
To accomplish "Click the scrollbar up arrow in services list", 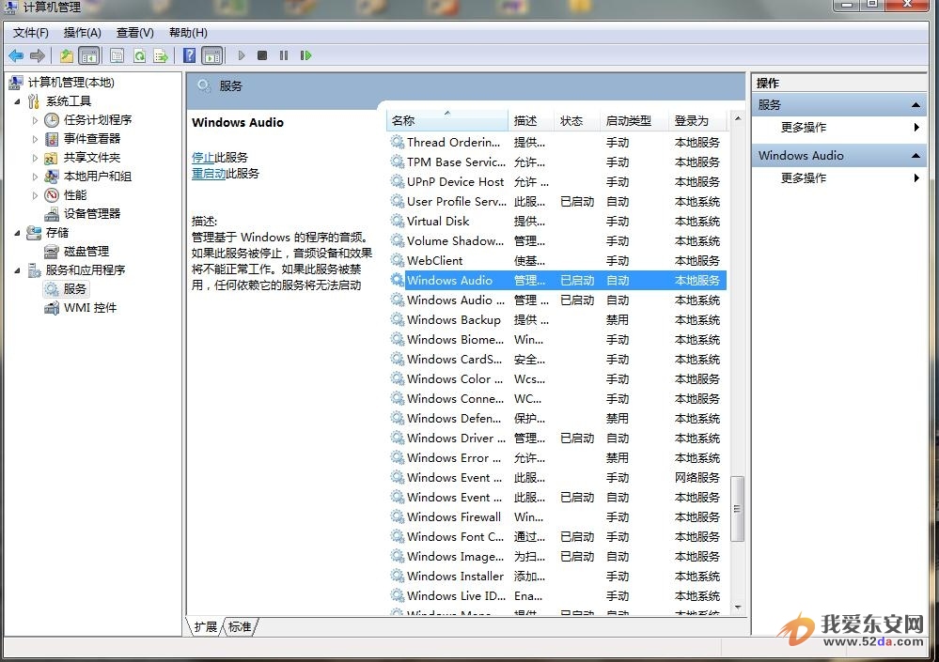I will [x=737, y=118].
